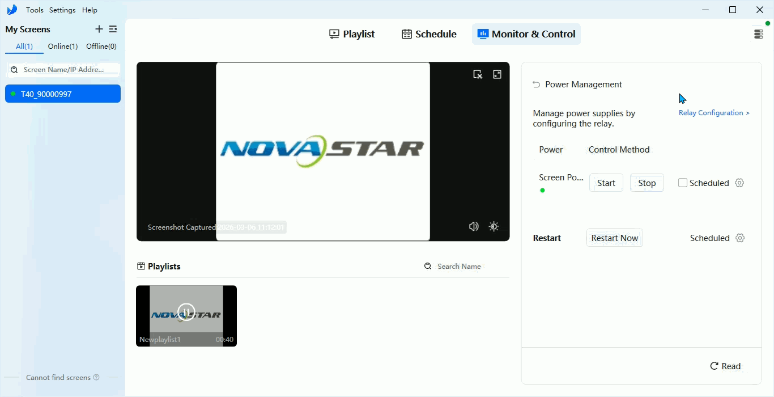Open the screen list options menu icon

click(113, 29)
